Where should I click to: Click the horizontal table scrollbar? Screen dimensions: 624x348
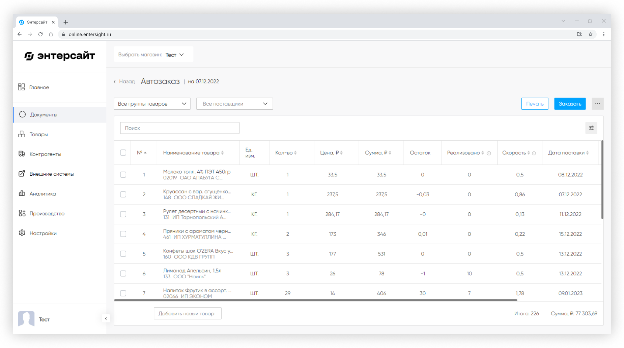point(315,300)
